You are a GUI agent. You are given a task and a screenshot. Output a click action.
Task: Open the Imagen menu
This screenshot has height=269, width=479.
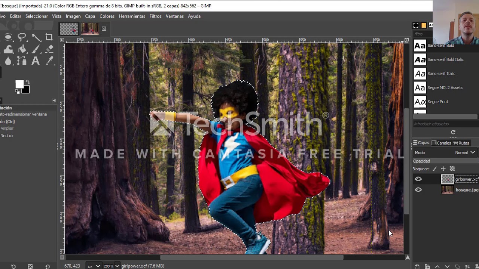[73, 16]
